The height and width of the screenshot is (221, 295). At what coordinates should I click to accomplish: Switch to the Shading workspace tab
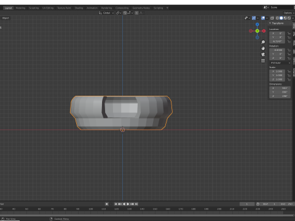coord(79,8)
